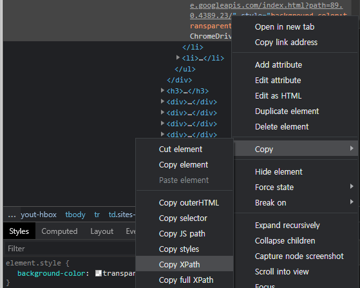This screenshot has height=288, width=360.
Task: Choose Open in new tab
Action: pyautogui.click(x=284, y=27)
